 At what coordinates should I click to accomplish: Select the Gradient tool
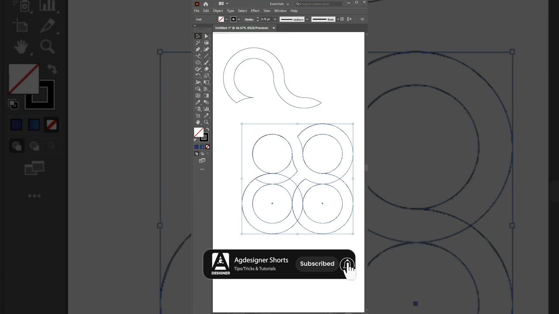pyautogui.click(x=207, y=96)
